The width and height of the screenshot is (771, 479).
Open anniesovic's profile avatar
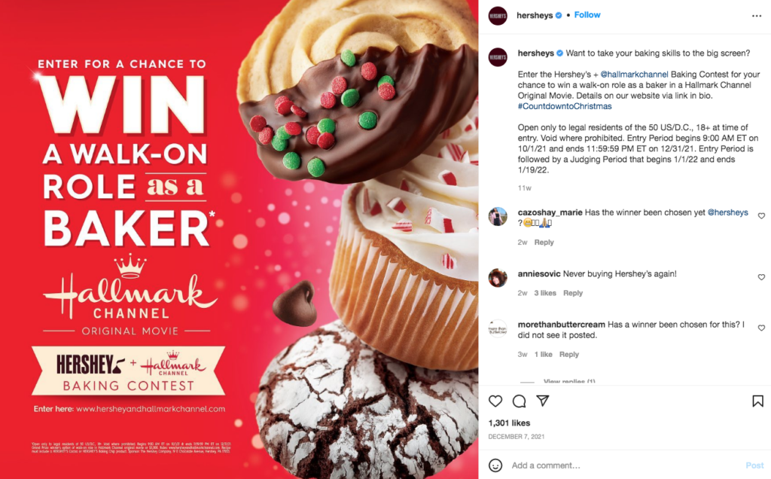tap(498, 278)
